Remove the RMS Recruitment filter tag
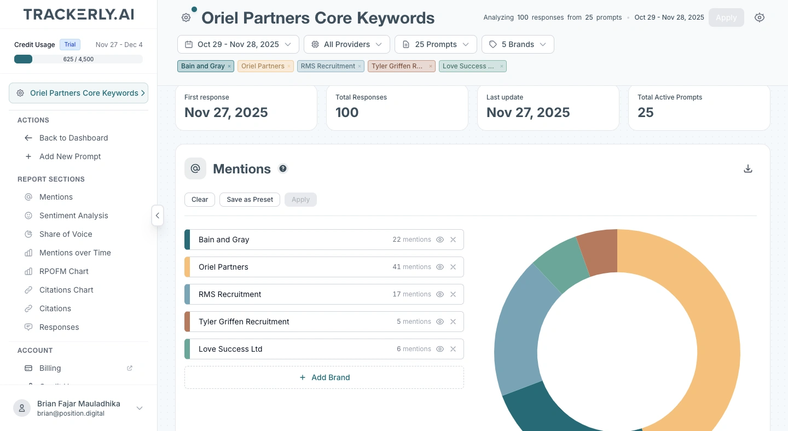 tap(360, 66)
